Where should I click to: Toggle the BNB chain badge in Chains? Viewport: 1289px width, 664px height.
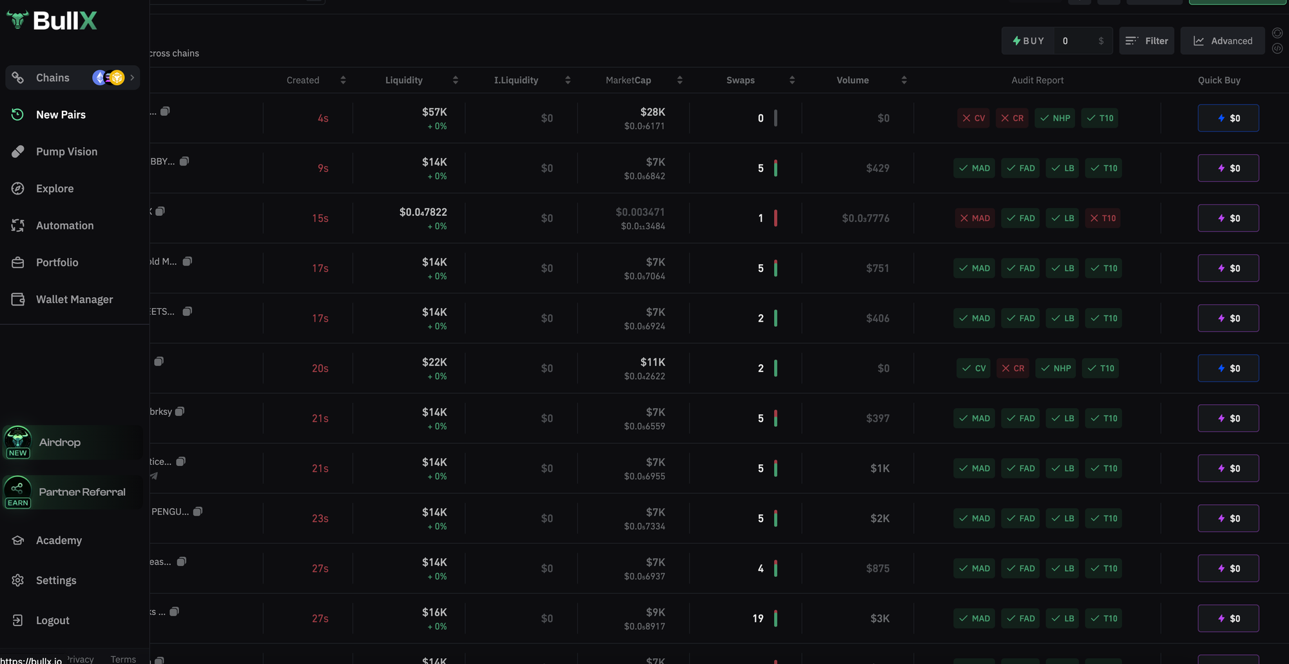pyautogui.click(x=117, y=77)
